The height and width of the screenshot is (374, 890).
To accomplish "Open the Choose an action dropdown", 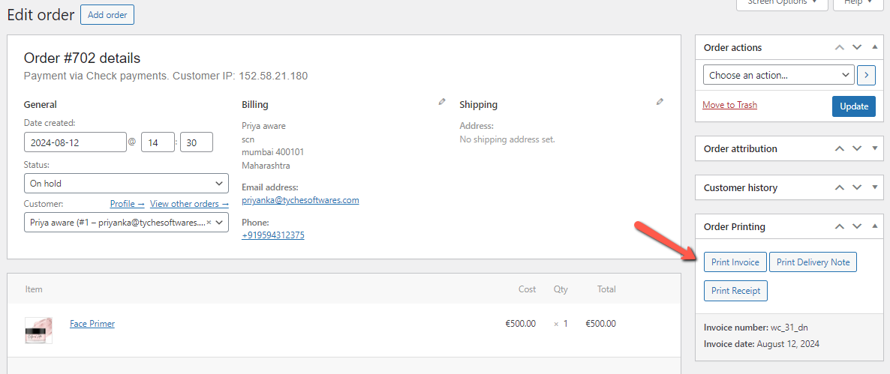I will [x=778, y=75].
